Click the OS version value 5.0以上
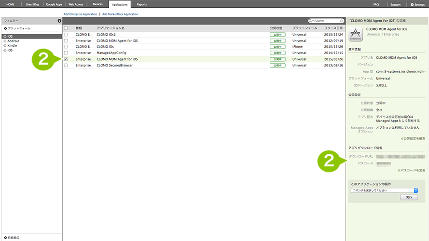The height and width of the screenshot is (241, 429). point(382,85)
